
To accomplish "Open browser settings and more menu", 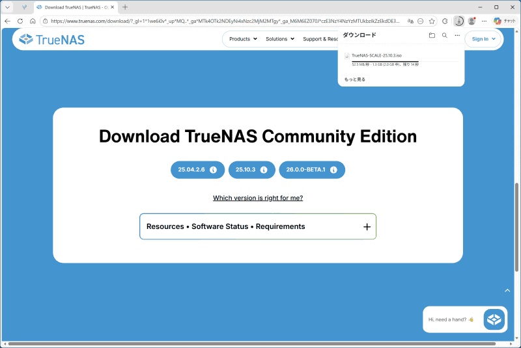I will pyautogui.click(x=484, y=21).
